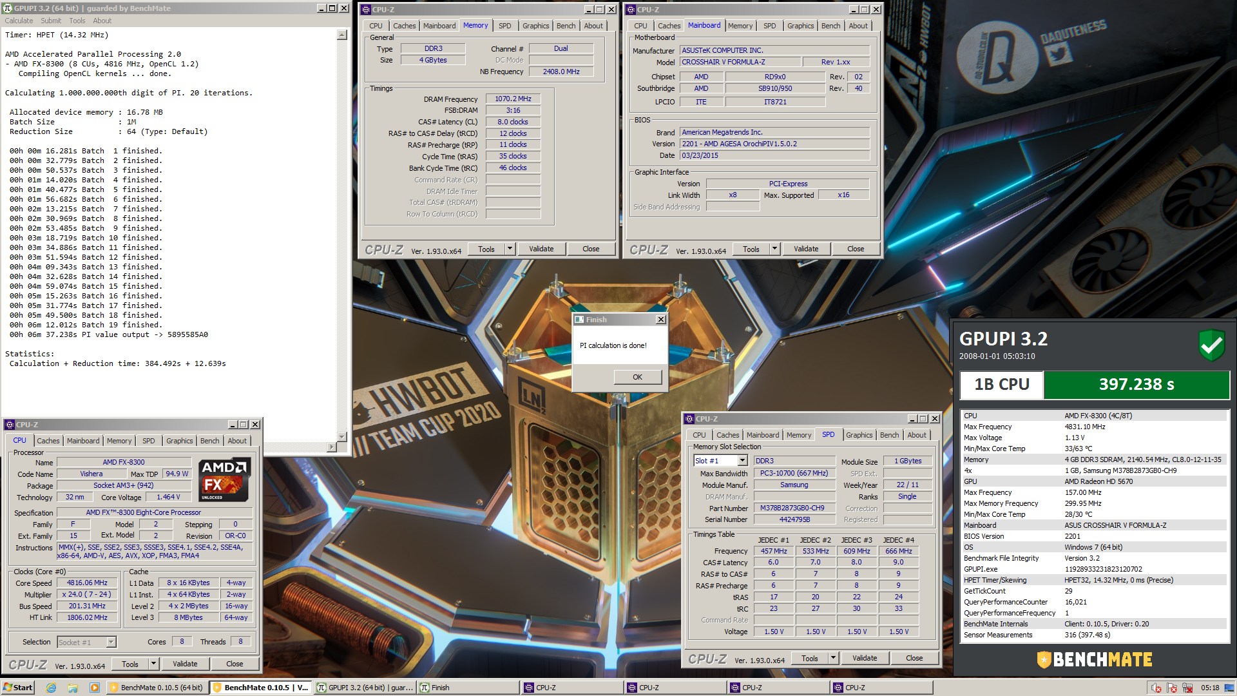Launch Internet Explorer from the taskbar
1237x696 pixels.
[52, 688]
